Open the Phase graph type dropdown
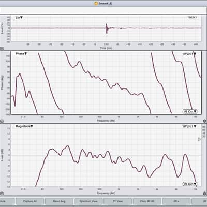 point(21,54)
